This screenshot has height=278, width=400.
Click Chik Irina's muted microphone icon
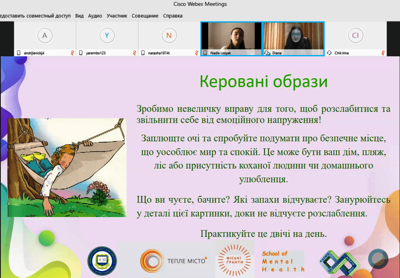pyautogui.click(x=383, y=53)
